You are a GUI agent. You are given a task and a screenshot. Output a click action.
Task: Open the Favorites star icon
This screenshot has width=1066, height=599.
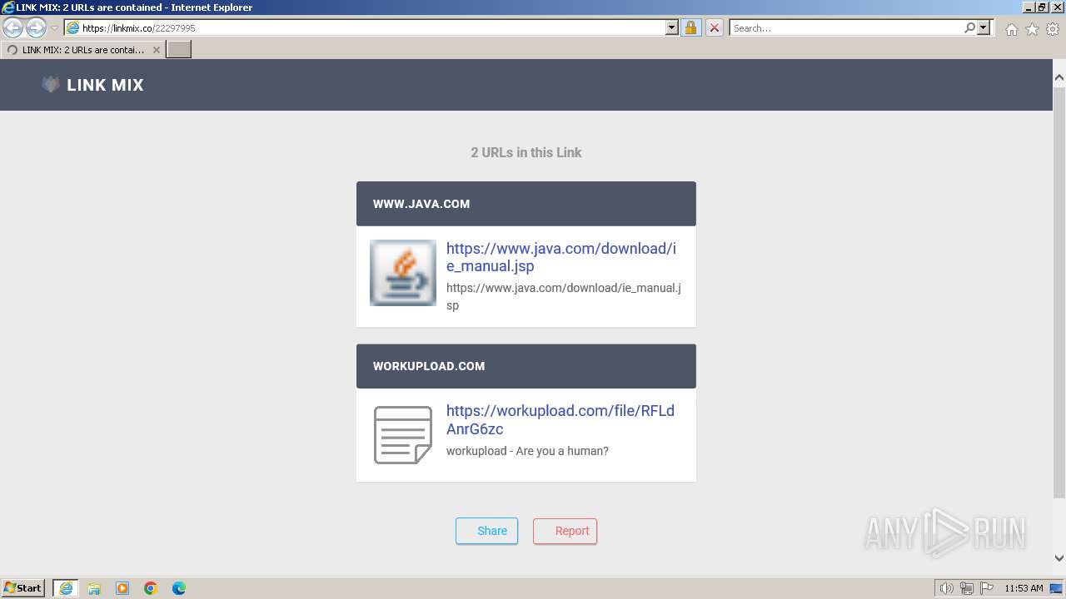pyautogui.click(x=1032, y=29)
